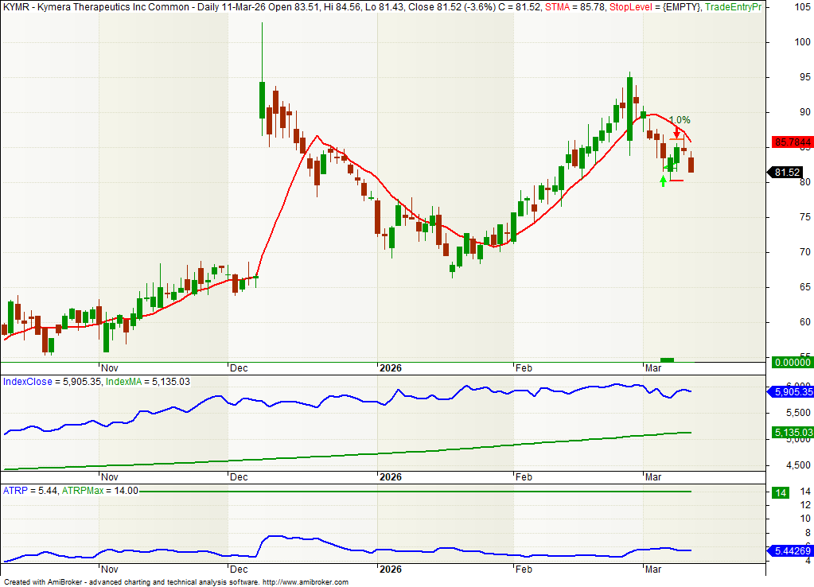
Task: Click the small green bar above Mar label
Action: (x=667, y=360)
